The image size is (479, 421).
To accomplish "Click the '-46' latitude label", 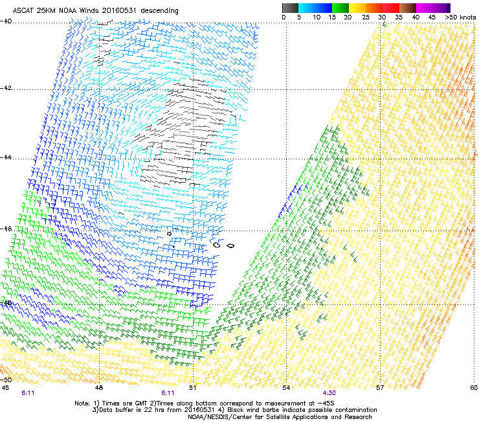I will tap(6, 229).
